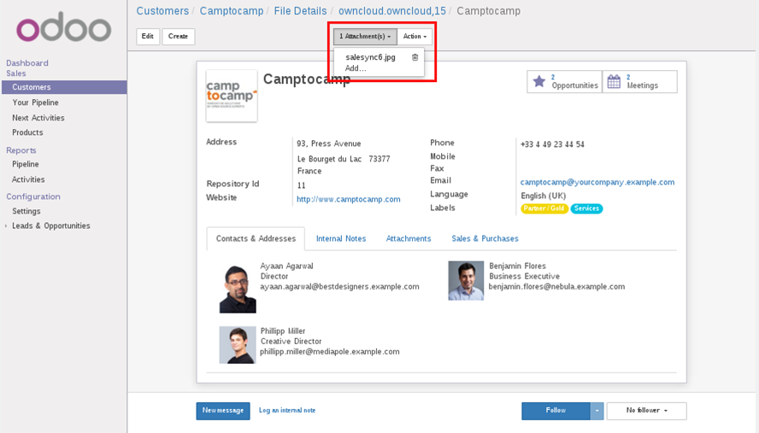
Task: Click the Services label tag
Action: point(586,208)
